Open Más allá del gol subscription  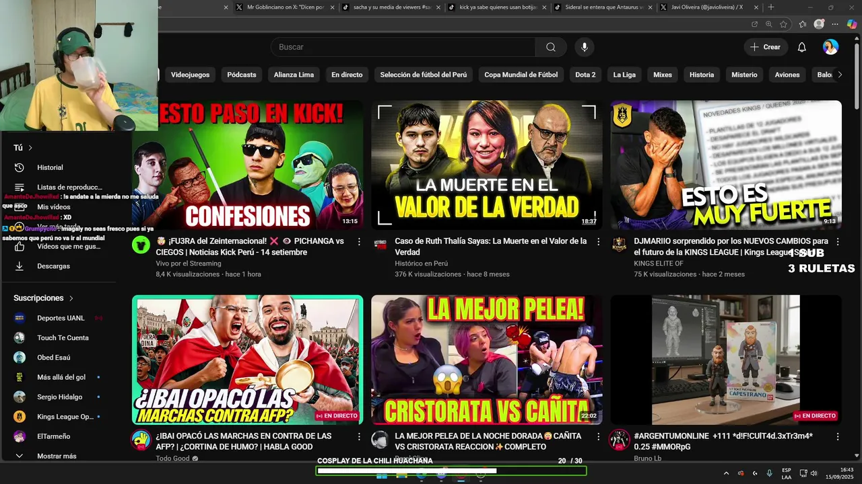[61, 377]
